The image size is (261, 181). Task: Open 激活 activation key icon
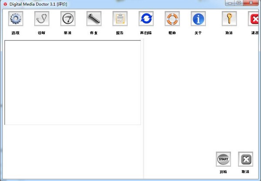[x=229, y=19]
